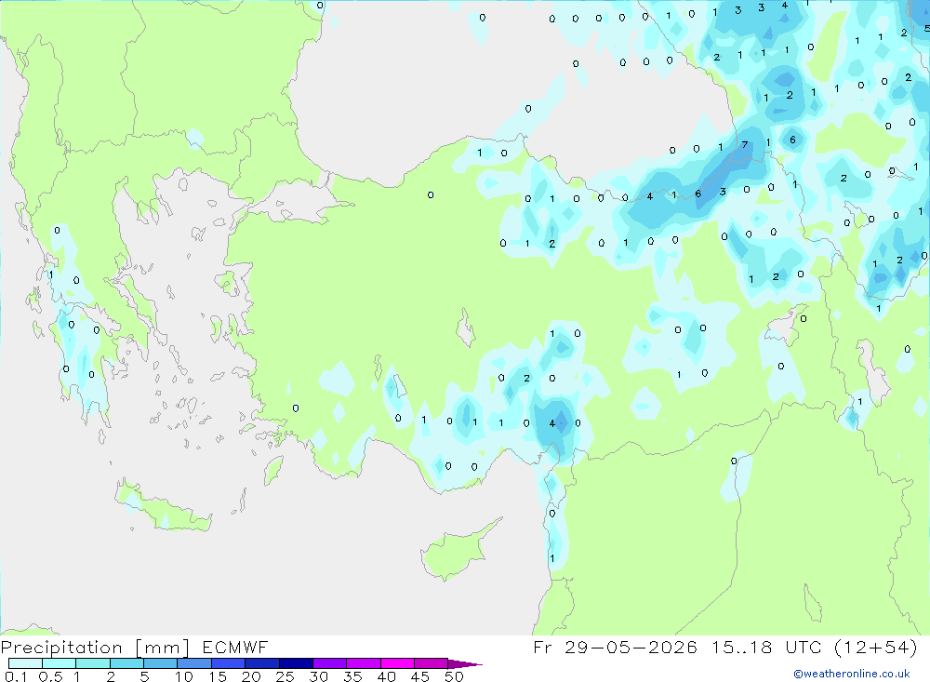This screenshot has width=930, height=682.
Task: Click the legend scale label '50'
Action: [454, 676]
